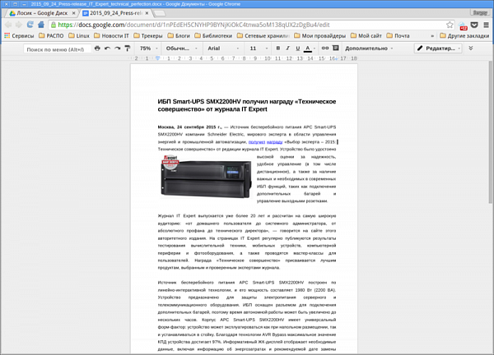494x355 pixels.
Task: Toggle bold formatting
Action: point(278,48)
